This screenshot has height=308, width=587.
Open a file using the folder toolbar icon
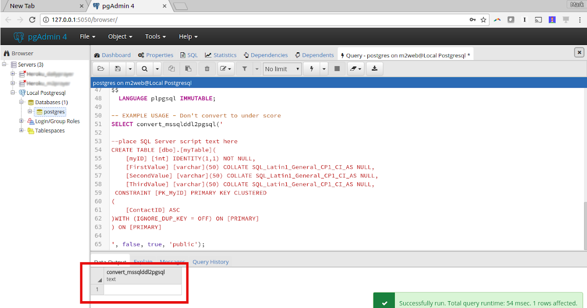coord(100,68)
